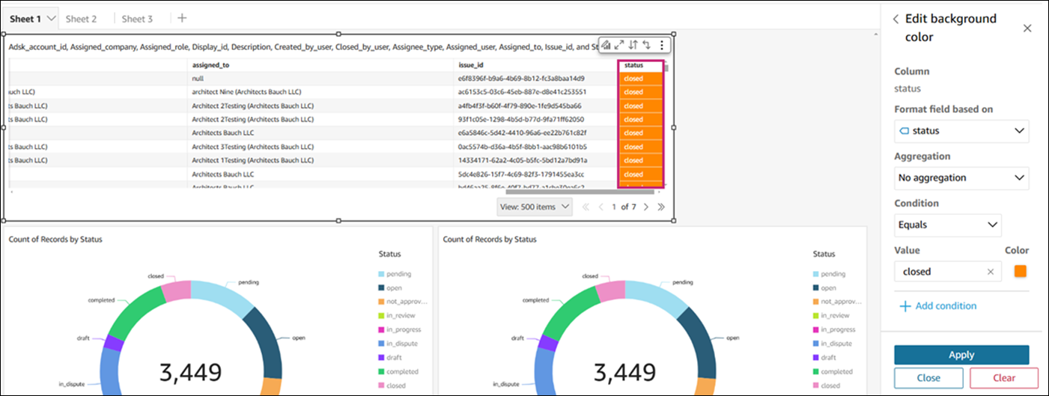
Task: Click the Apply button
Action: point(961,355)
